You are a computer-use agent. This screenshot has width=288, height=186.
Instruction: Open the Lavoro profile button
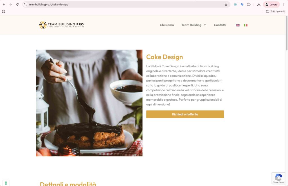271,5
